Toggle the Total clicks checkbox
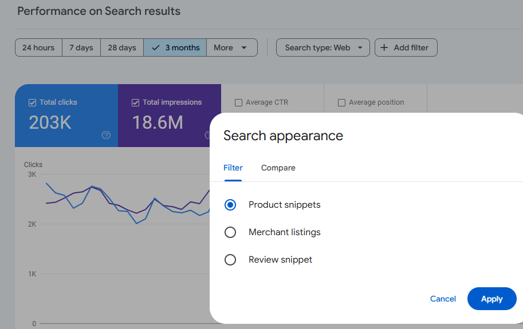 click(x=33, y=103)
